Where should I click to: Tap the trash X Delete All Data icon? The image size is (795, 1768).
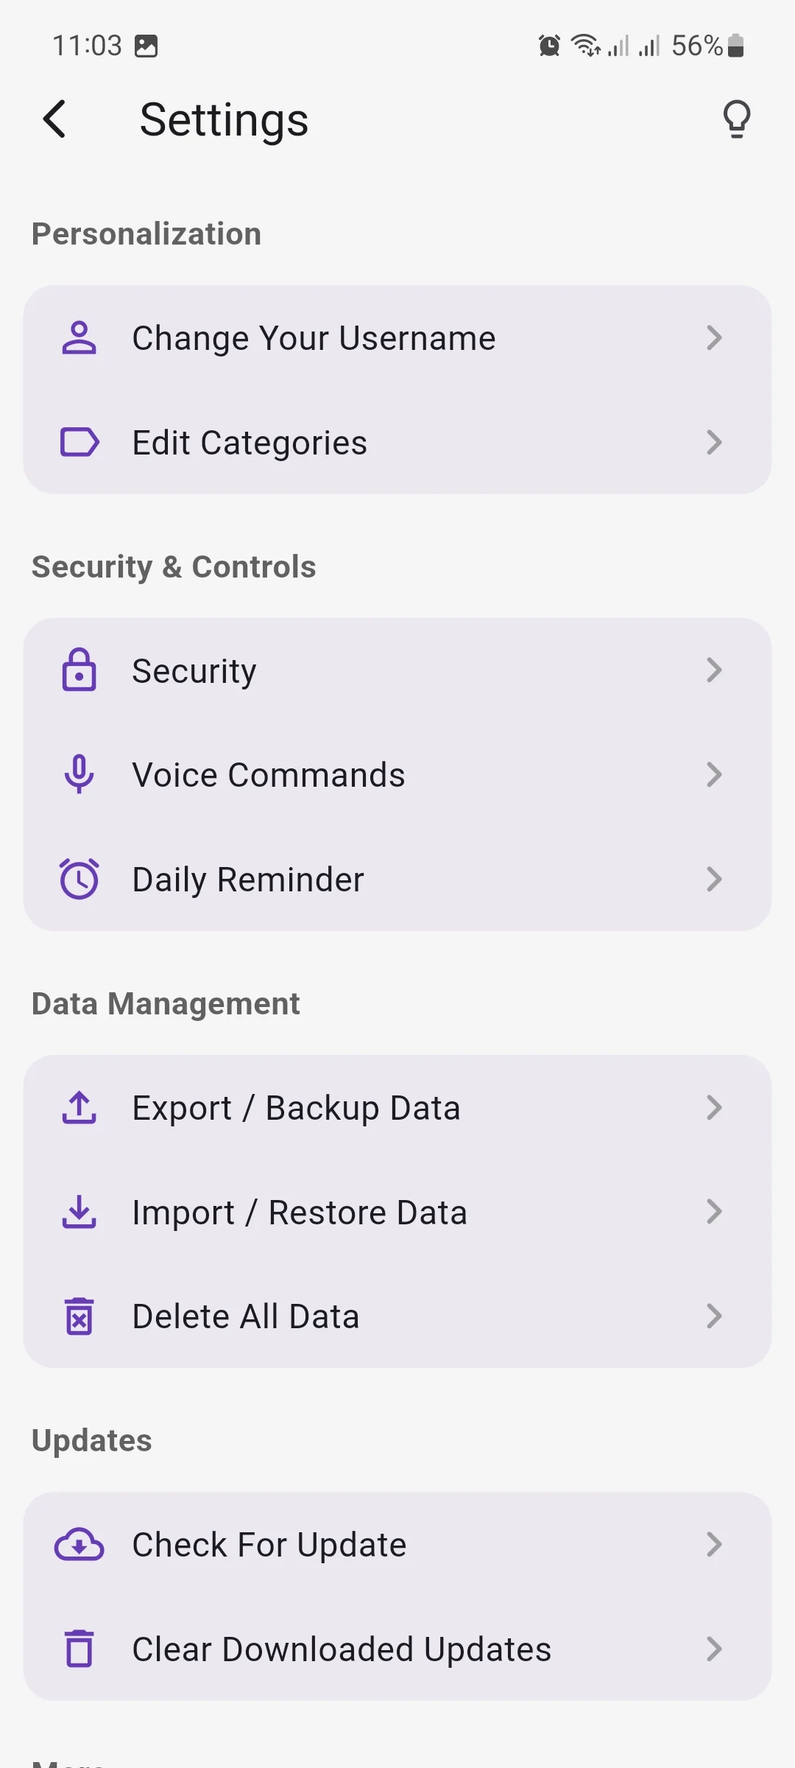click(79, 1316)
